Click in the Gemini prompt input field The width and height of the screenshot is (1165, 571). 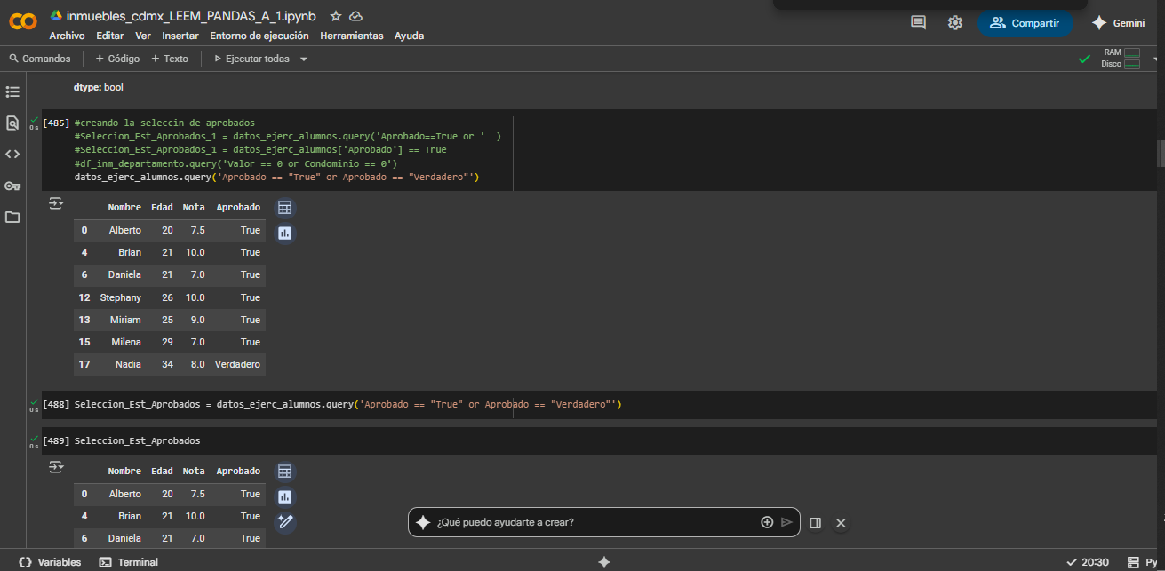click(x=594, y=522)
